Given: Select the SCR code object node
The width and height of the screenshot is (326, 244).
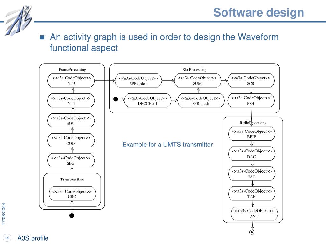Looking at the screenshot, I should [x=251, y=80].
